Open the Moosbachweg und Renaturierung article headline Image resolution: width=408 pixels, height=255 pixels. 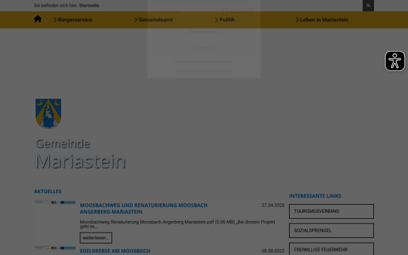tap(143, 209)
